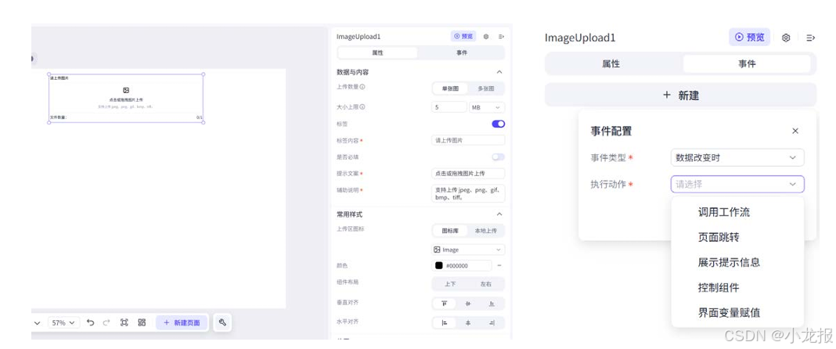Click the 标签内容 input field
The width and height of the screenshot is (836, 349).
pos(468,140)
